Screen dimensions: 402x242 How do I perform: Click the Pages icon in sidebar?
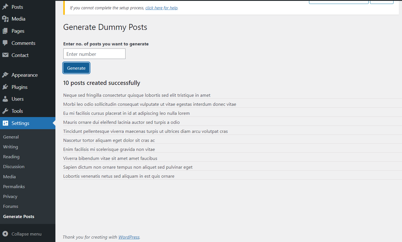5,31
